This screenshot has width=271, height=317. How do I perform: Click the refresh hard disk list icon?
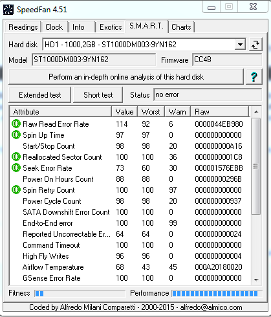pos(255,45)
